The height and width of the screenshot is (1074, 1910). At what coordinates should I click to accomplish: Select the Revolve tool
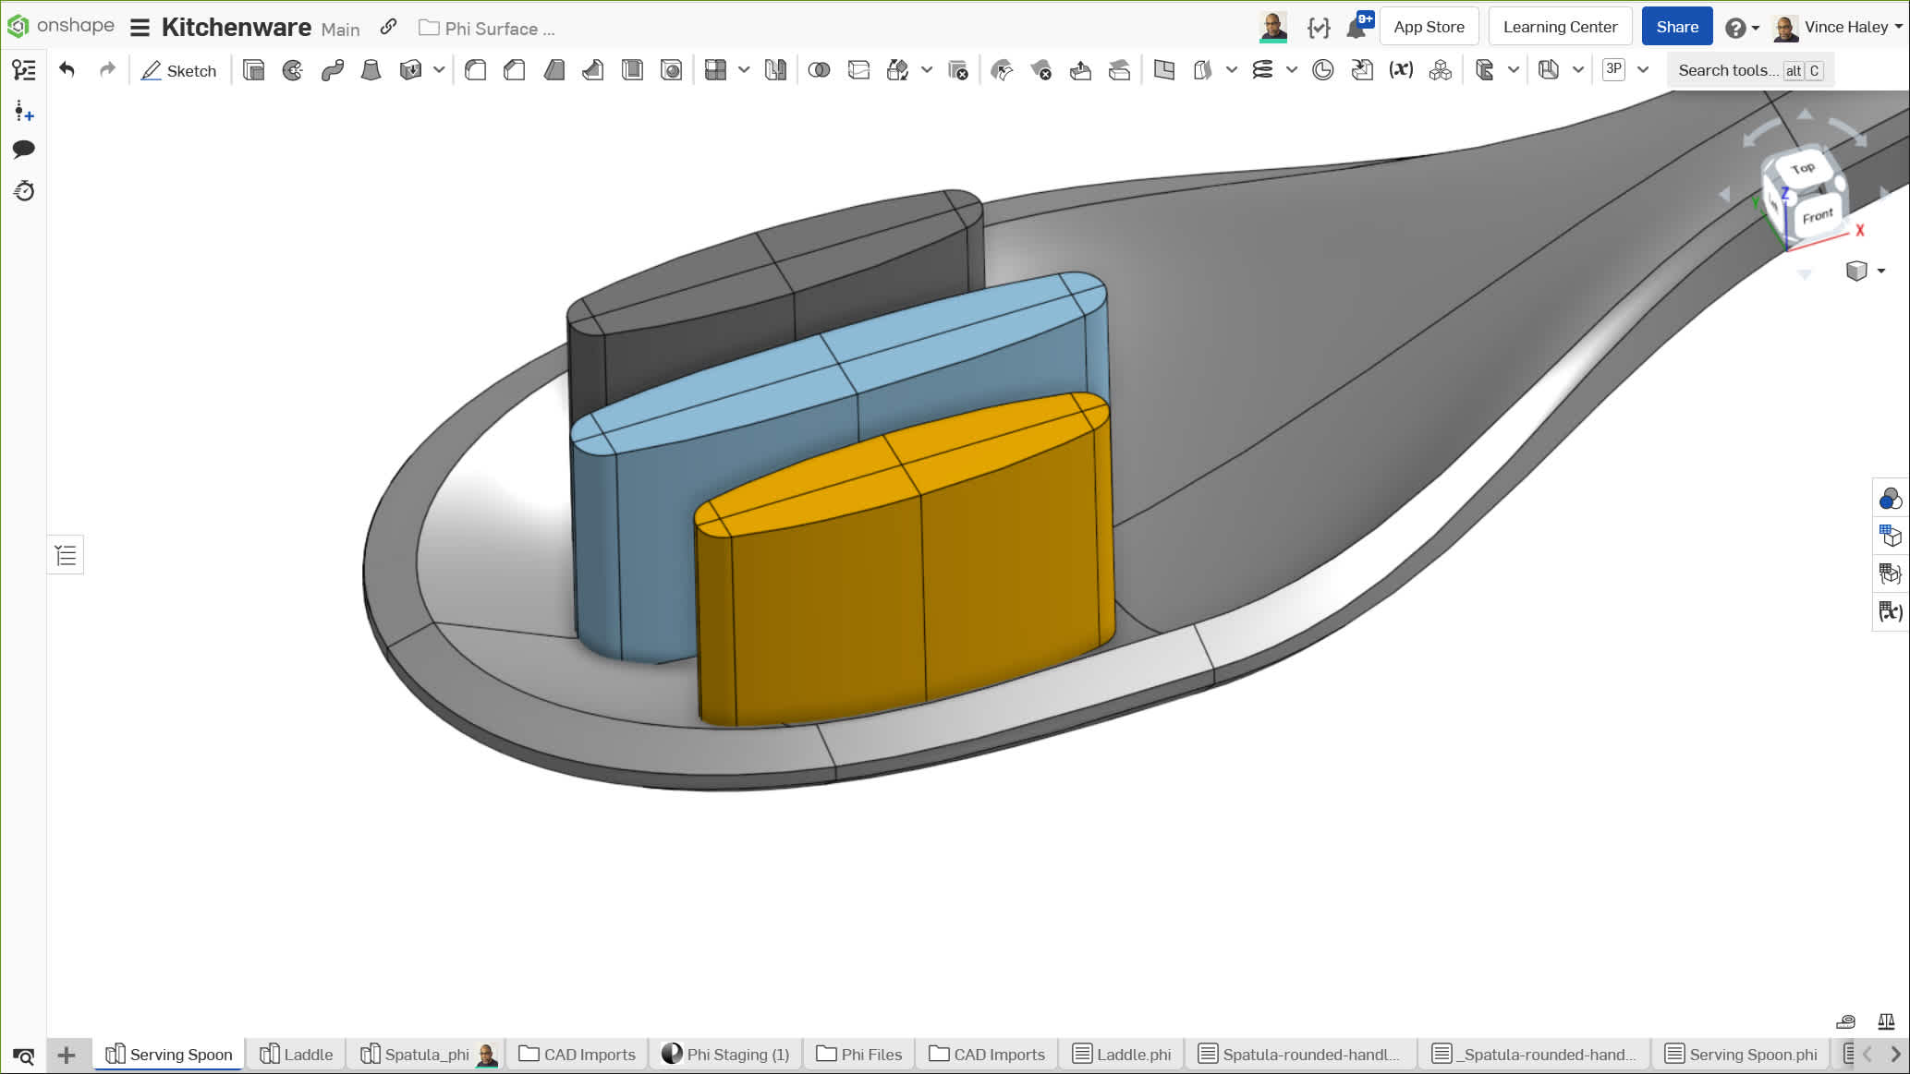click(x=293, y=70)
